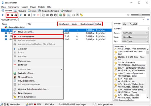Click the rename toolbar icon
151x106 pixels.
point(34,15)
